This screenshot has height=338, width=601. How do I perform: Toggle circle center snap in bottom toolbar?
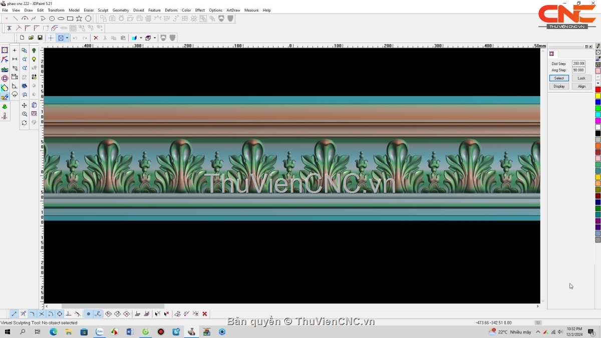(60, 314)
